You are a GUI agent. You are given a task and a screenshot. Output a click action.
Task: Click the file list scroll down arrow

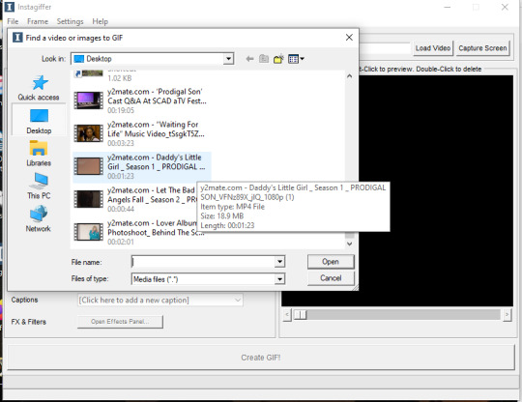tap(349, 244)
